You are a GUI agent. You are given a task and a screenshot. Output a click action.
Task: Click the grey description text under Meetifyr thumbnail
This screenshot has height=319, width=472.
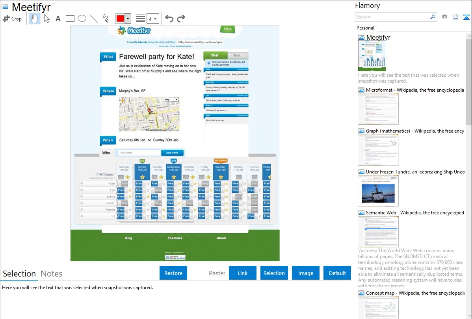point(409,78)
